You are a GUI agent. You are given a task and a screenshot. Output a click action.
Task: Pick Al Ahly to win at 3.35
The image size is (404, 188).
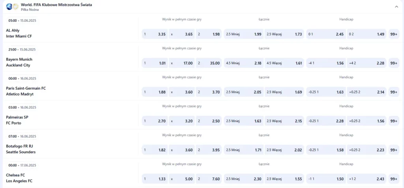coord(155,34)
